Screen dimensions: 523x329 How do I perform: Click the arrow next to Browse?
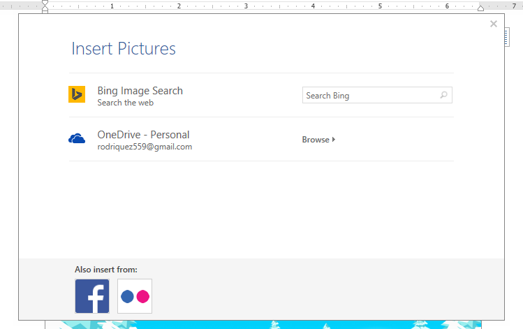coord(334,140)
